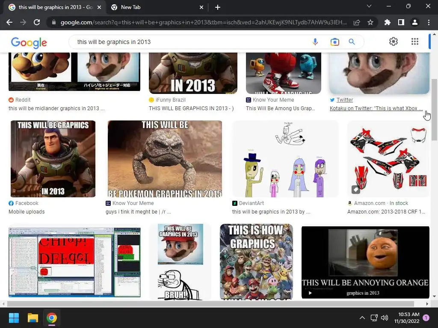438x328 pixels.
Task: Click the scroll right arrow of horizontal scrollbar
Action: pyautogui.click(x=427, y=304)
